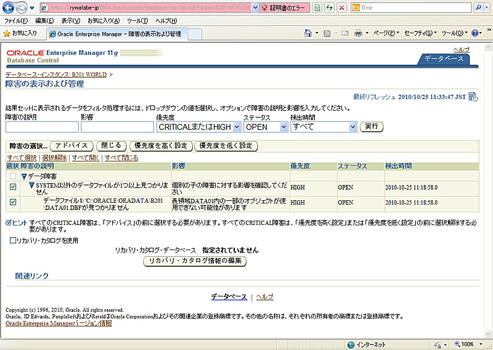Screen dimensions: 493x350
Task: Open Oracle Enterprise Managerバージョン情報 link
Action: (59, 324)
